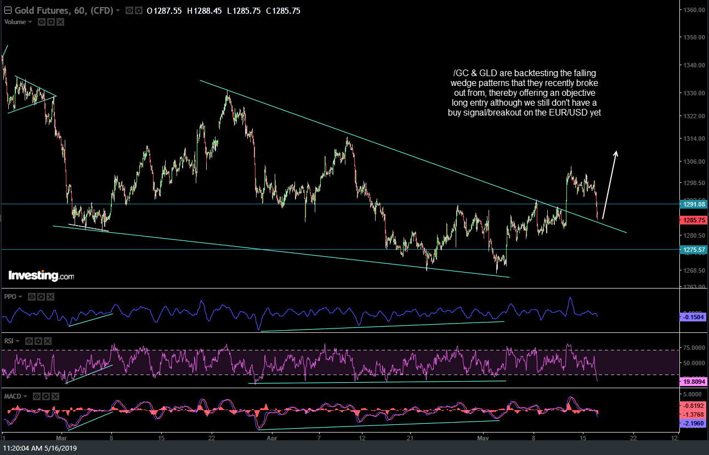Open the RSI indicator settings gear
Image resolution: width=709 pixels, height=455 pixels.
click(38, 341)
